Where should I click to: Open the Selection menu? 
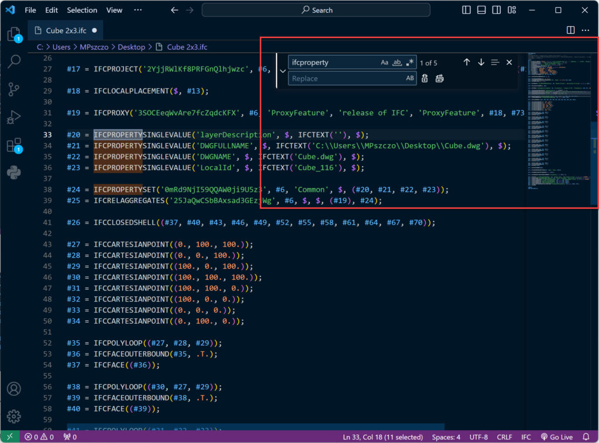[82, 11]
